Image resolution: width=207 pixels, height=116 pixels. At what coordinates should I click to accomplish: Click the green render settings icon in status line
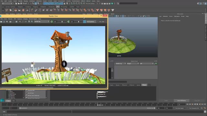coord(112,4)
